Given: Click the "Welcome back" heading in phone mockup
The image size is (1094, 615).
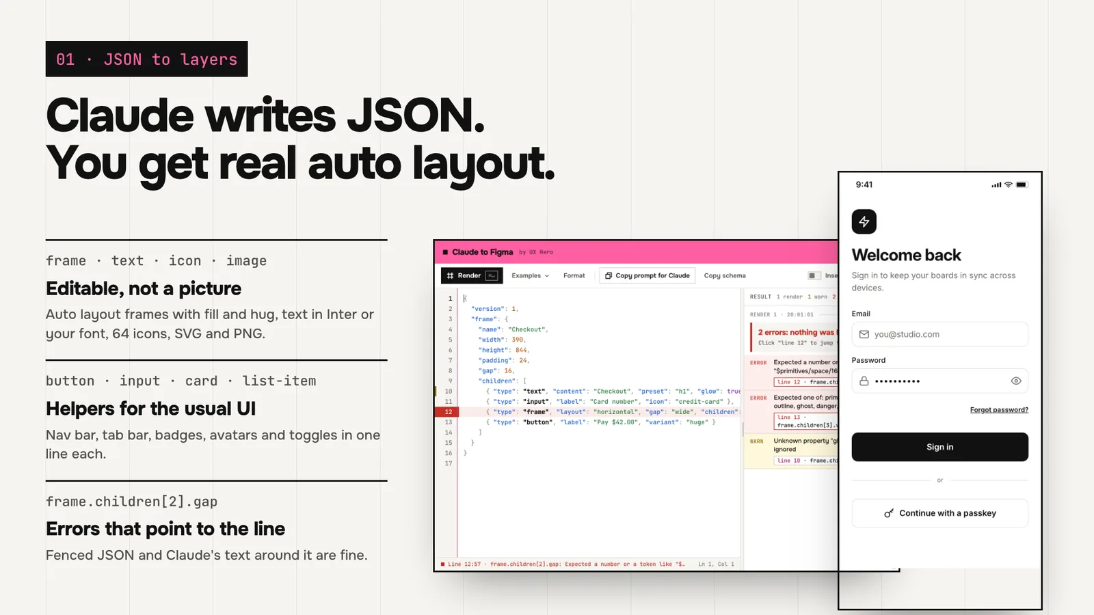Looking at the screenshot, I should [x=906, y=255].
